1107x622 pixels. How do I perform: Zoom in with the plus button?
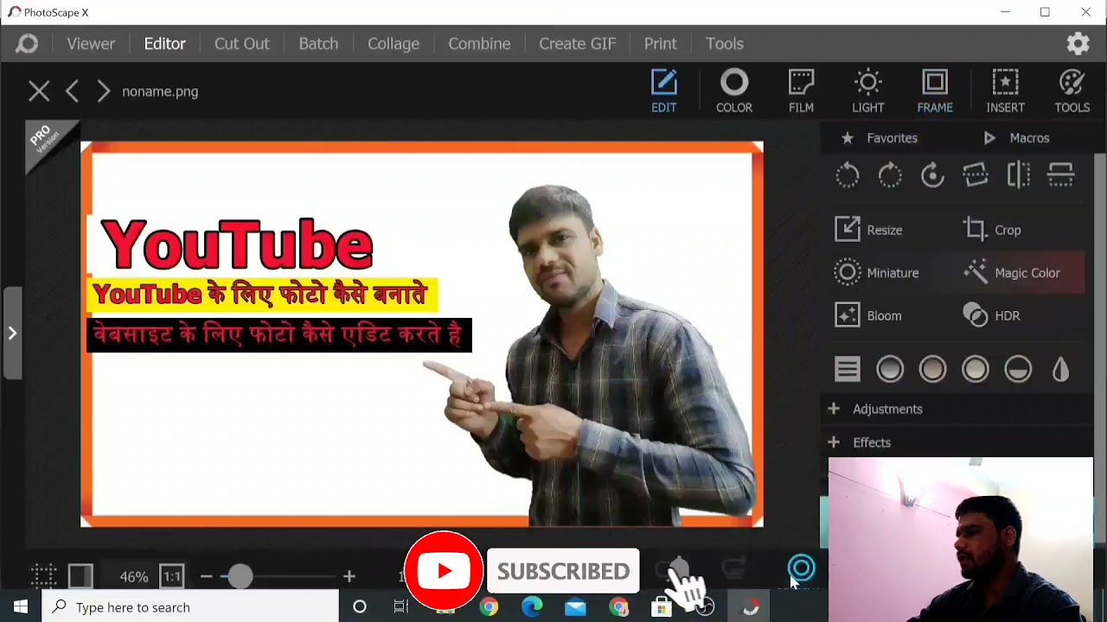[349, 576]
